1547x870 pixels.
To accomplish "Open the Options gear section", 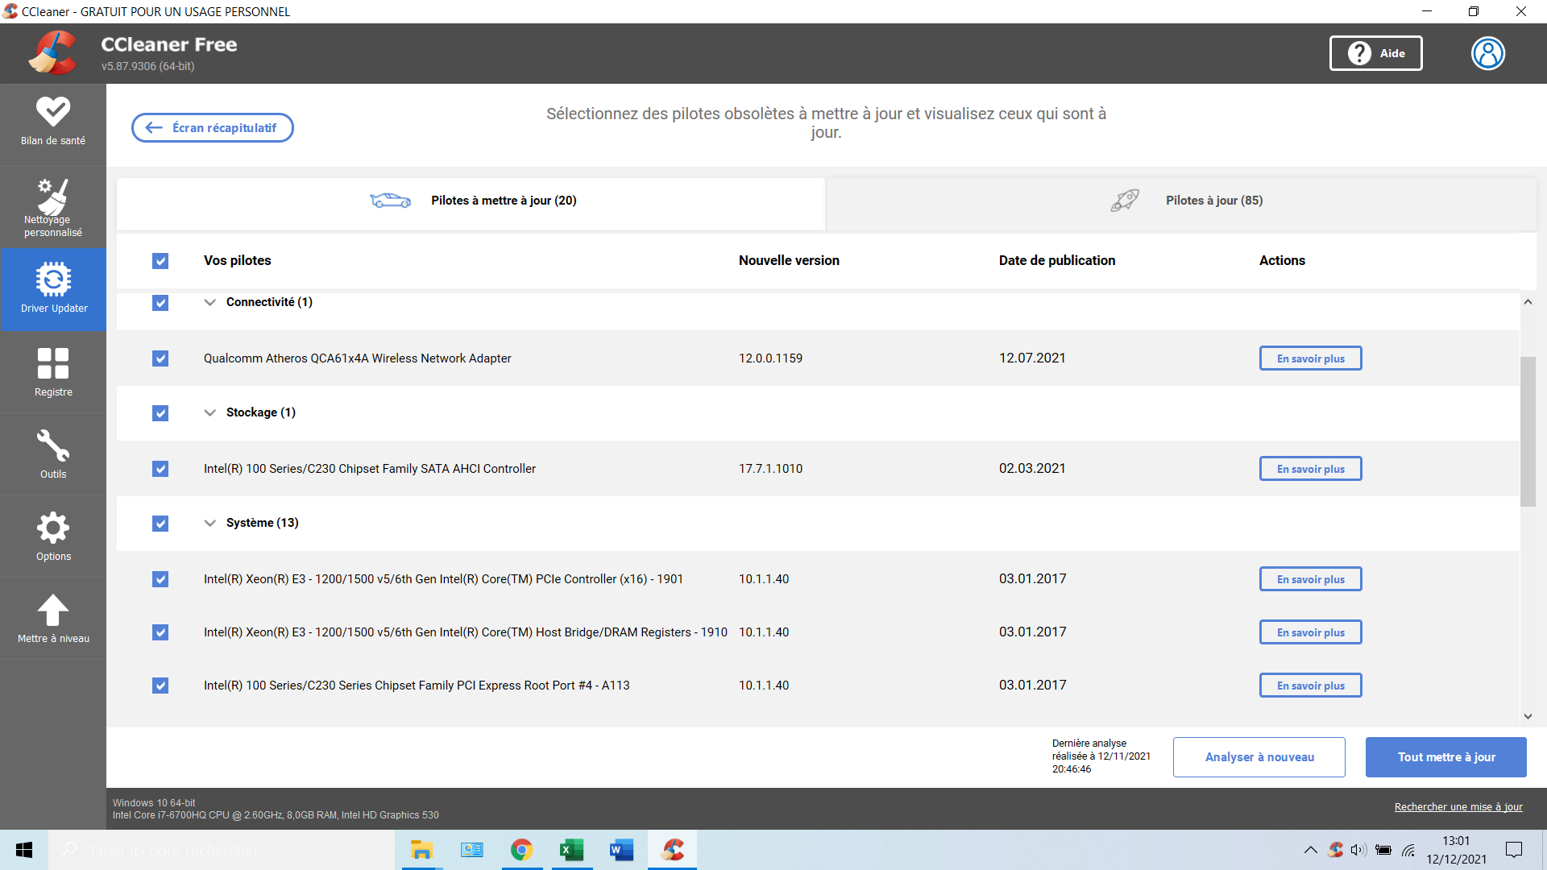I will [53, 536].
